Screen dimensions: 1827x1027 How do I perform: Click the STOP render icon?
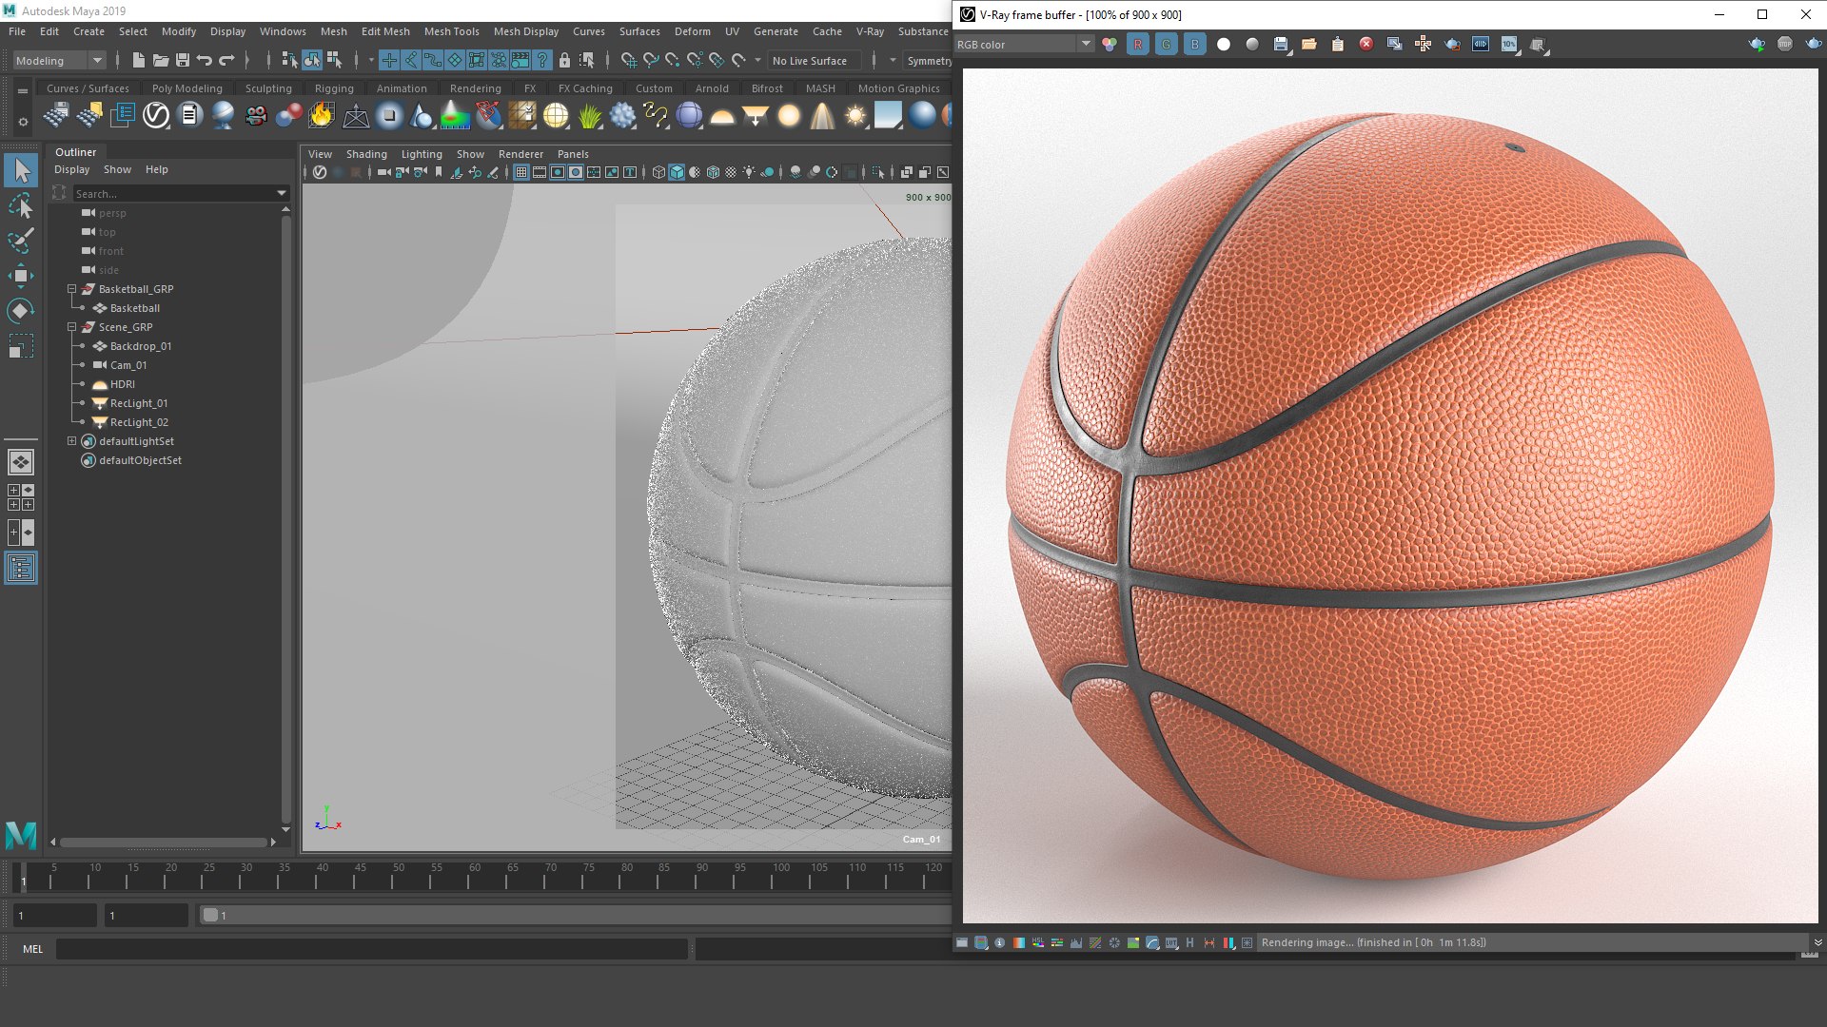pos(1785,44)
